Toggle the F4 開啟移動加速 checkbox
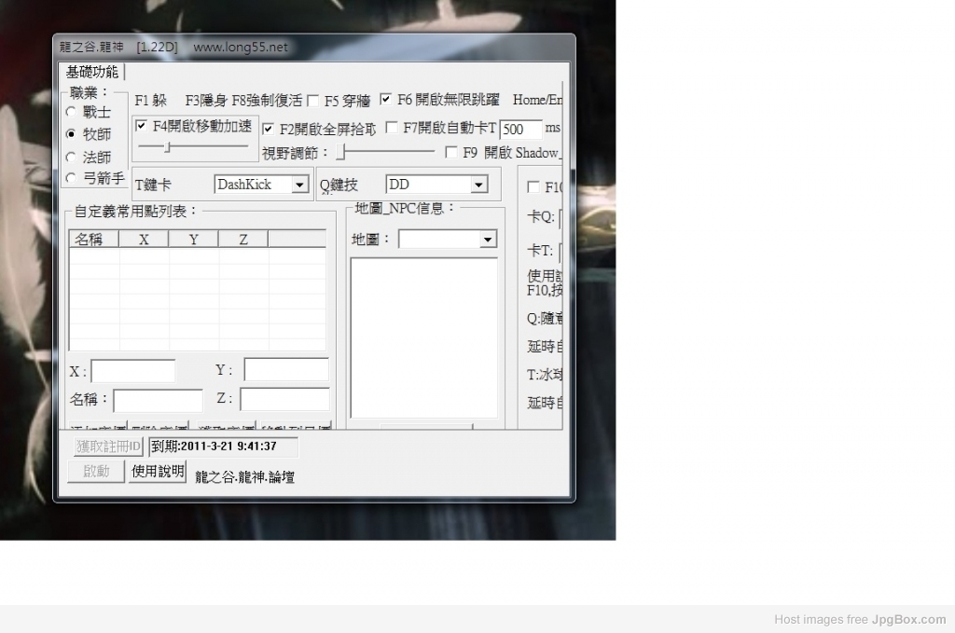The height and width of the screenshot is (633, 955). pos(142,125)
